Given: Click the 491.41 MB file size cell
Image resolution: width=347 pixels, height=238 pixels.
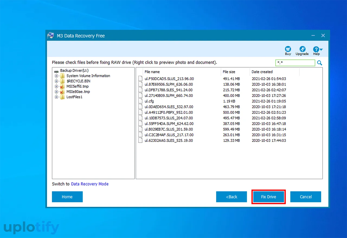Looking at the screenshot, I should [x=231, y=79].
